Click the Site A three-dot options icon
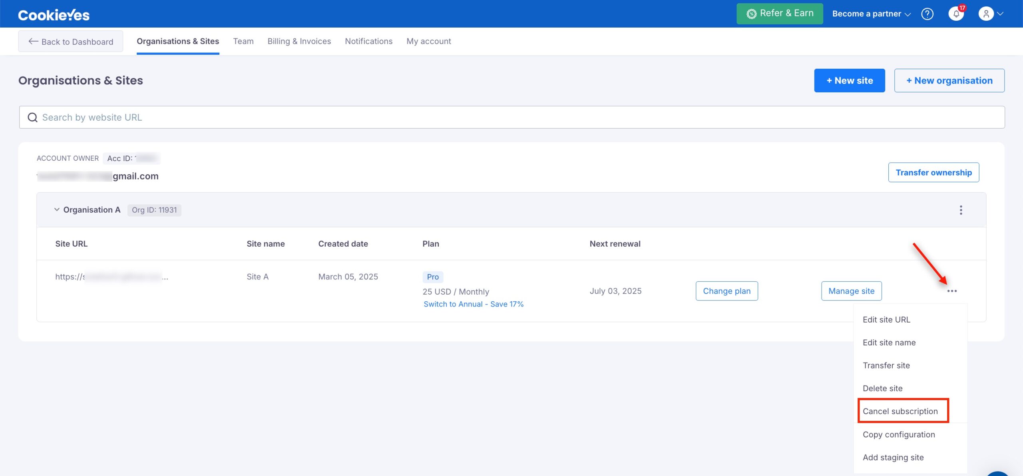1023x476 pixels. tap(952, 291)
